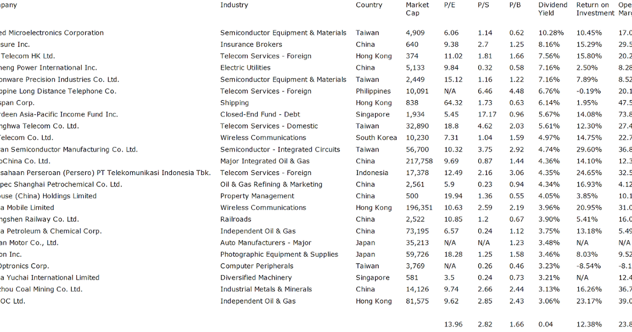Click return on investment -8.54%
632x332 pixels.
589,266
